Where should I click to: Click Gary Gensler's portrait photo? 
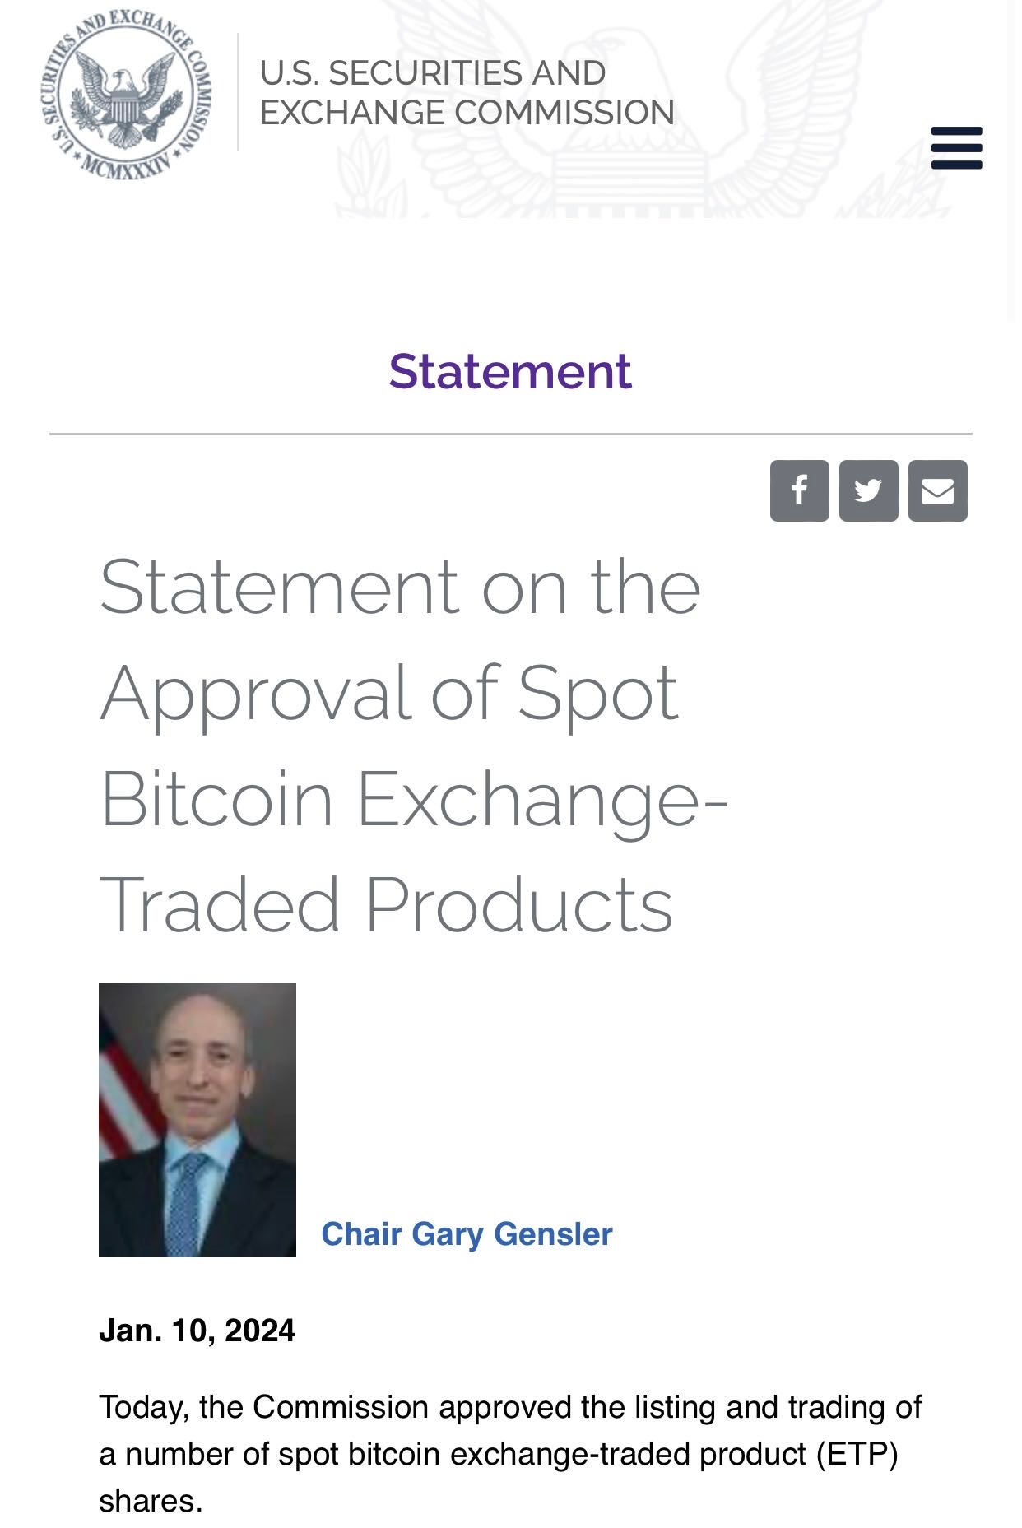197,1119
